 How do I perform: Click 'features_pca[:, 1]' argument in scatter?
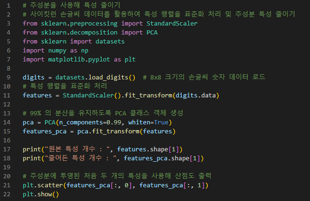(172, 185)
